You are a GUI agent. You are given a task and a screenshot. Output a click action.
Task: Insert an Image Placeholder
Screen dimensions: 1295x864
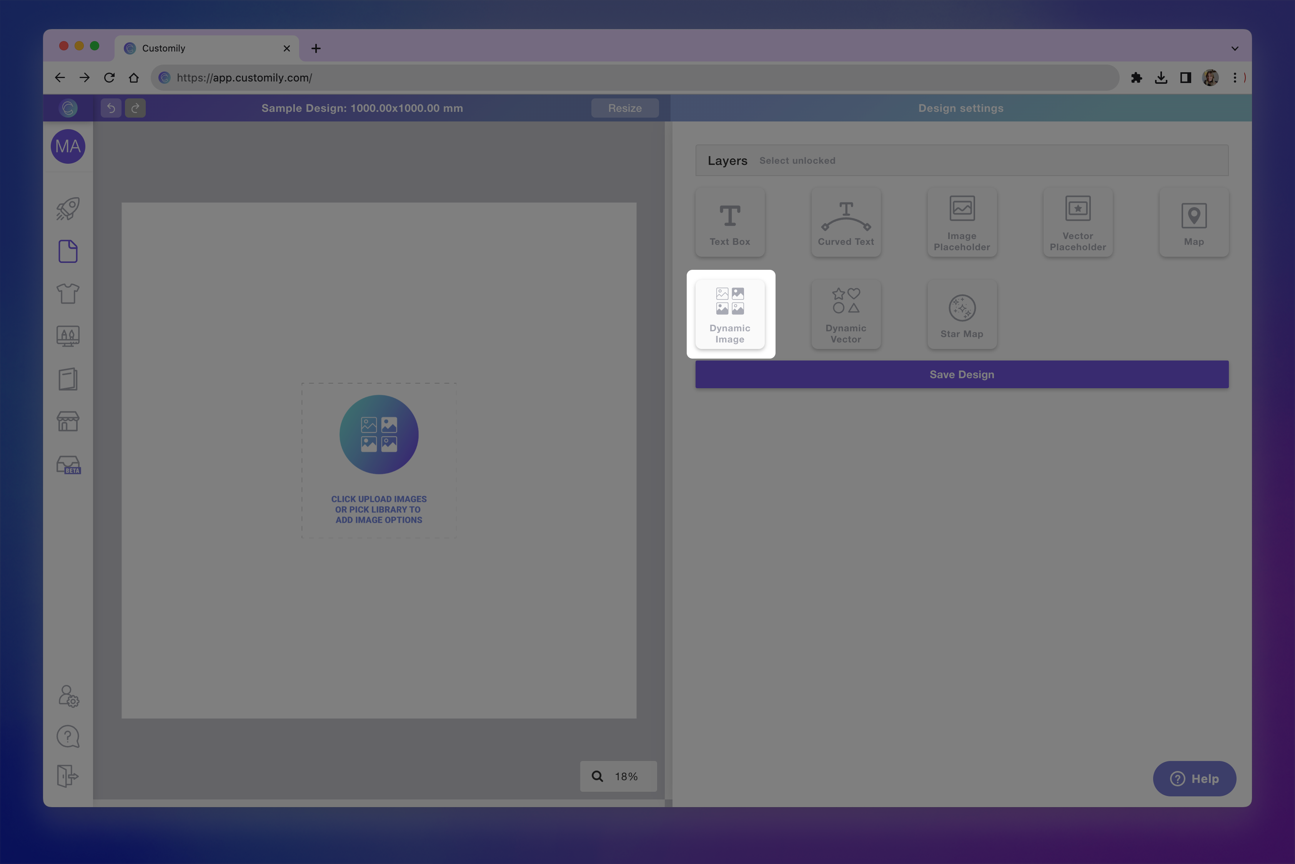point(962,222)
